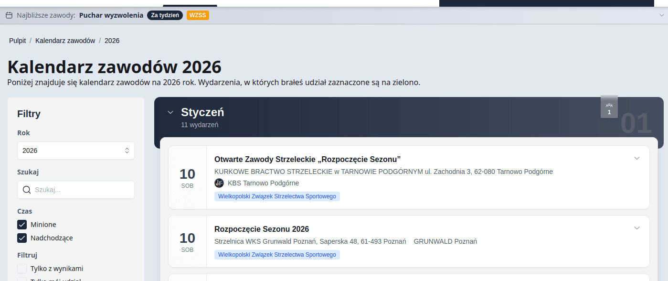Click the participants badge icon on Styczeń header
The height and width of the screenshot is (281, 668).
click(x=609, y=107)
